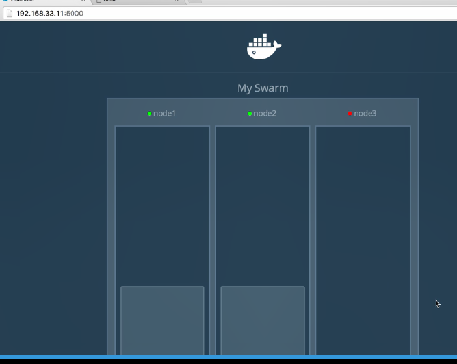Screen dimensions: 457x364
Task: Select the node2 label
Action: point(265,113)
